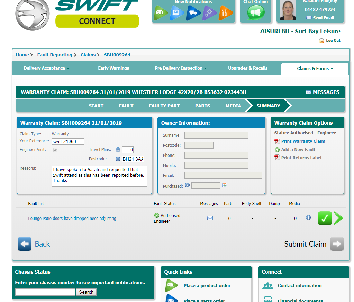This screenshot has width=354, height=302.
Task: Click green arrow next to fault
Action: coord(338,218)
